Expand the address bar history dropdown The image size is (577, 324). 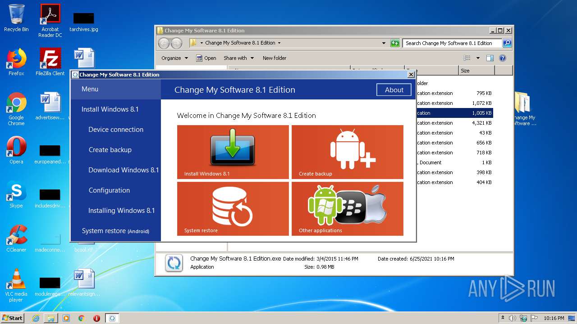(x=384, y=43)
